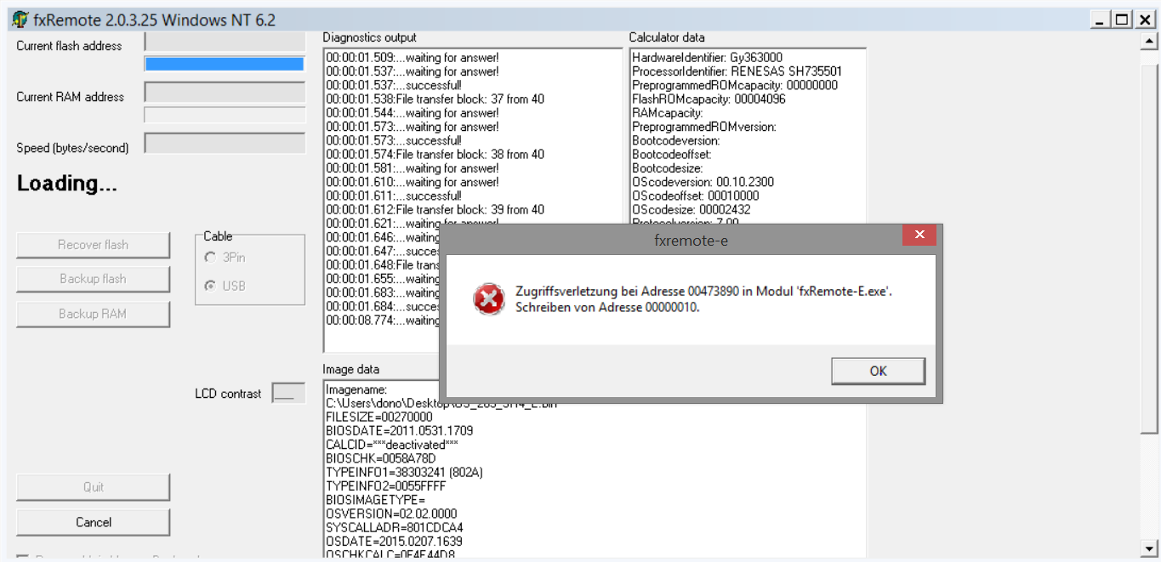The width and height of the screenshot is (1161, 562).
Task: Click the Zugriffsverletzung error message text
Action: point(703,299)
